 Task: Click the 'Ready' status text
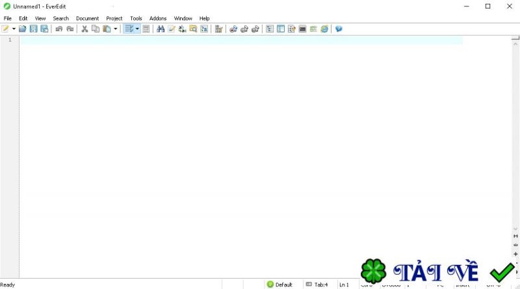7,284
